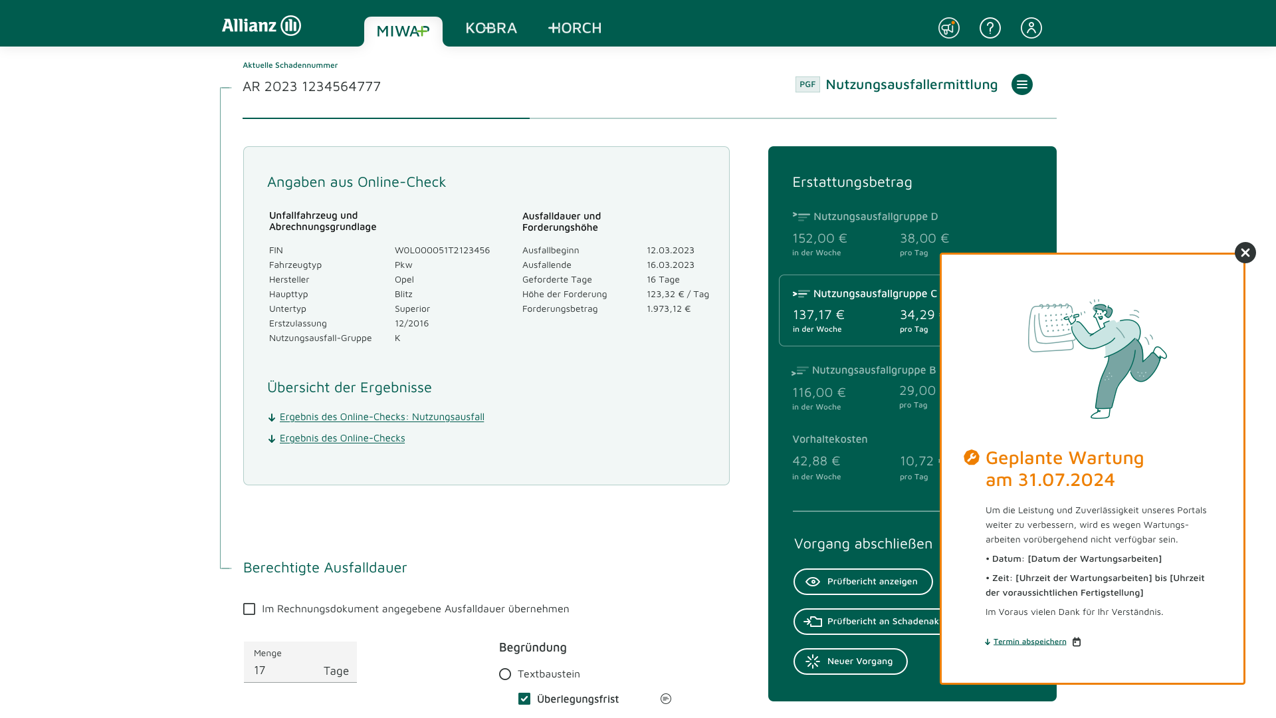Click calendar icon beside Termin abspeichern
The image size is (1276, 718).
tap(1077, 642)
